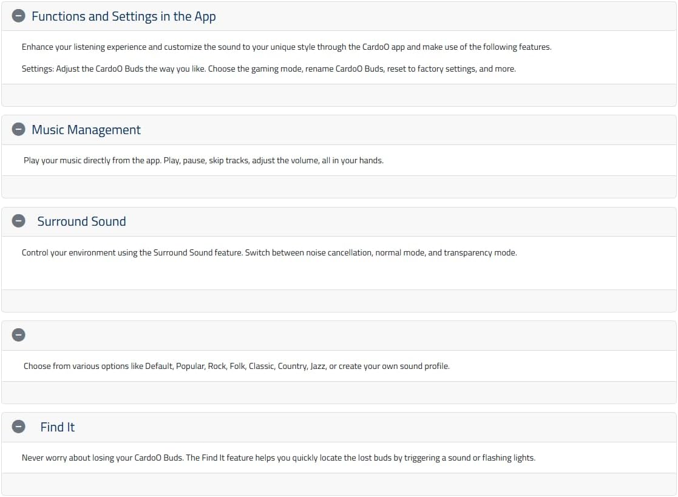The image size is (678, 497).
Task: Collapse Functions and Settings section via minus icon
Action: pyautogui.click(x=19, y=16)
